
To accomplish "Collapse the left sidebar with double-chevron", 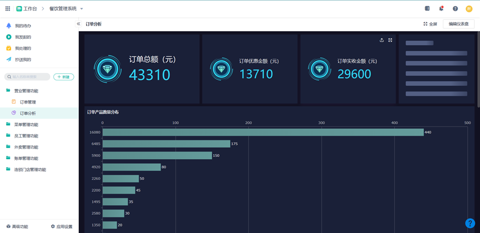I will [78, 24].
